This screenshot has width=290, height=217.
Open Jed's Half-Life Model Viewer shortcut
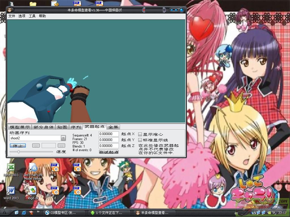point(33,168)
